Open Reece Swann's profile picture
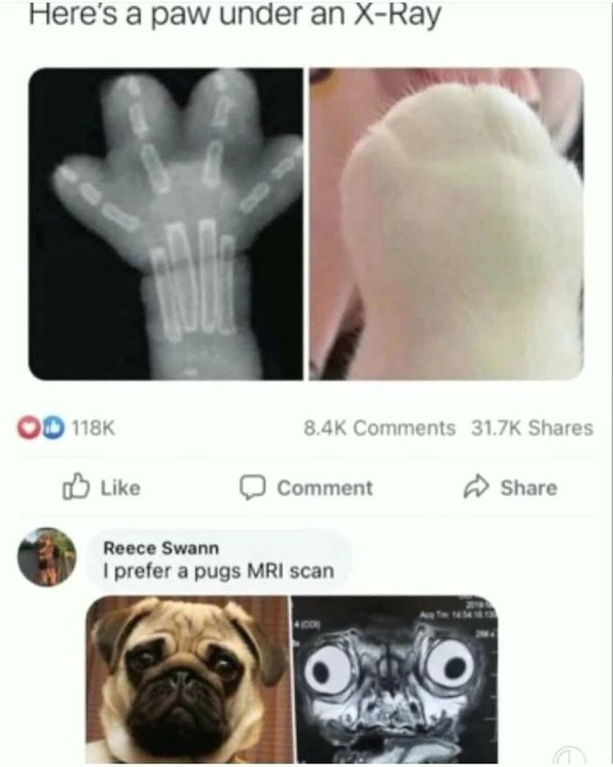Screen dimensions: 613x767 47,557
